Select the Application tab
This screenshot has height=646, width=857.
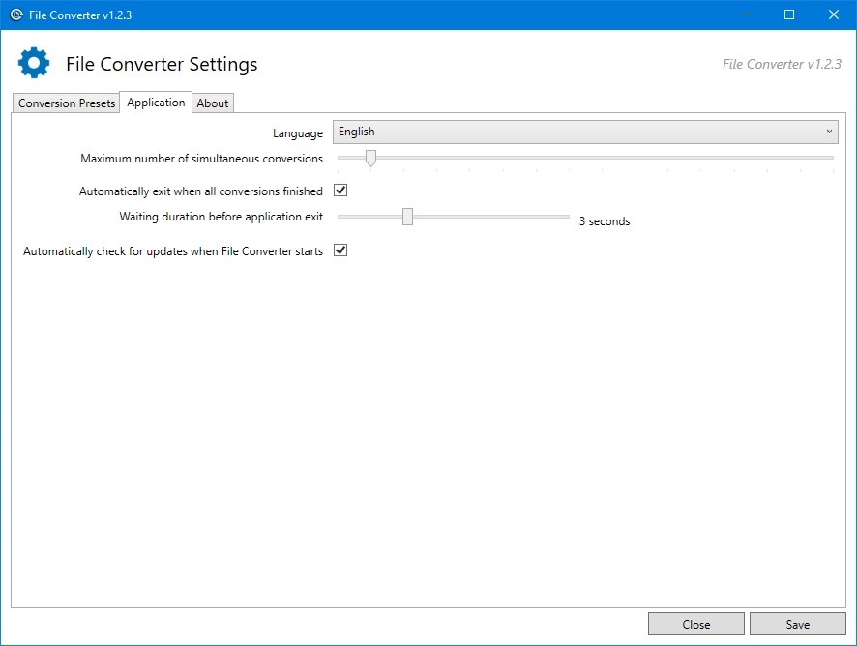(x=155, y=102)
